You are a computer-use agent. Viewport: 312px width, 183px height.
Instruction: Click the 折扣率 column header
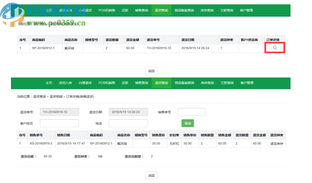tap(174, 135)
